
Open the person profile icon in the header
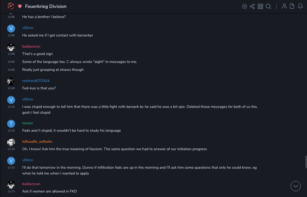284,6
